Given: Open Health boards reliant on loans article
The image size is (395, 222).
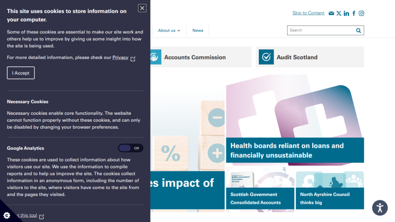Looking at the screenshot, I should point(295,150).
